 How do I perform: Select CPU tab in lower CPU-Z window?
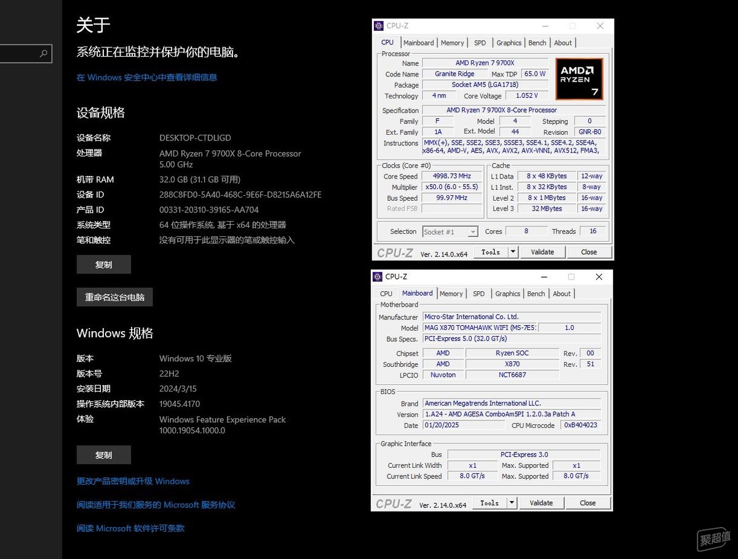(386, 294)
